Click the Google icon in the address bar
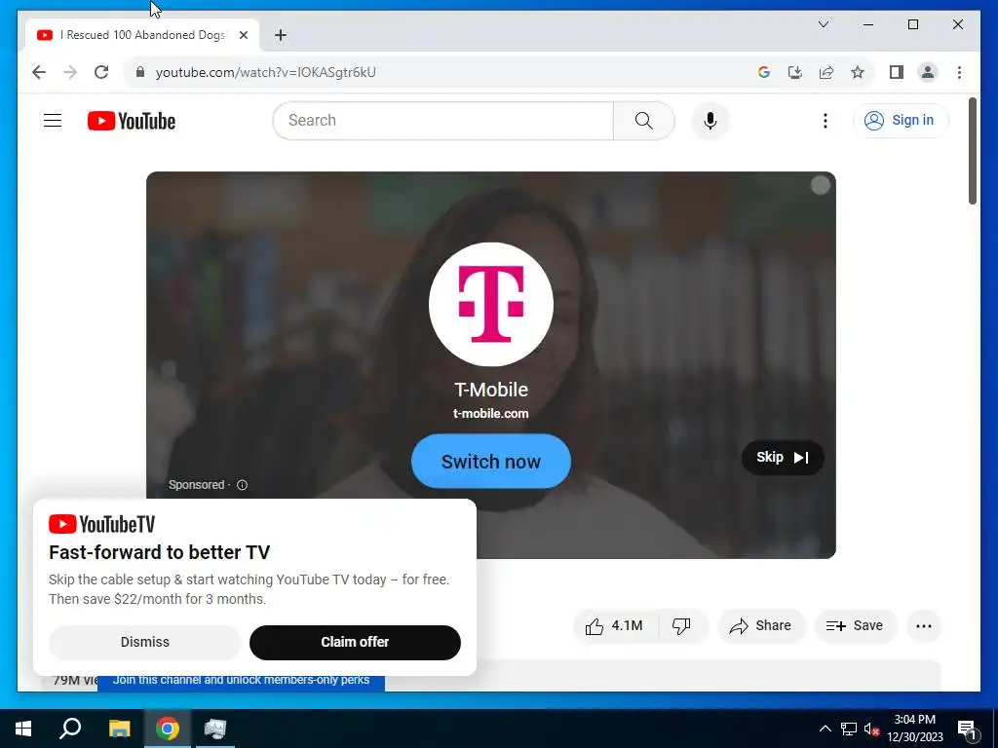 (764, 72)
